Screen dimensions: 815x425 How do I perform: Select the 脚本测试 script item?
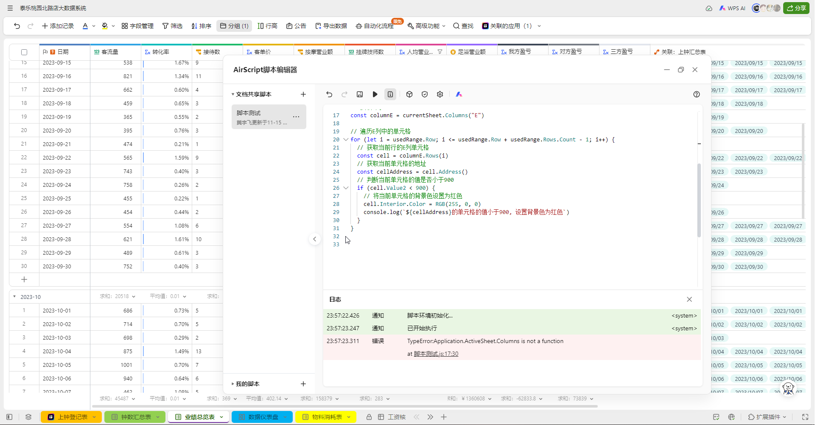click(x=269, y=117)
